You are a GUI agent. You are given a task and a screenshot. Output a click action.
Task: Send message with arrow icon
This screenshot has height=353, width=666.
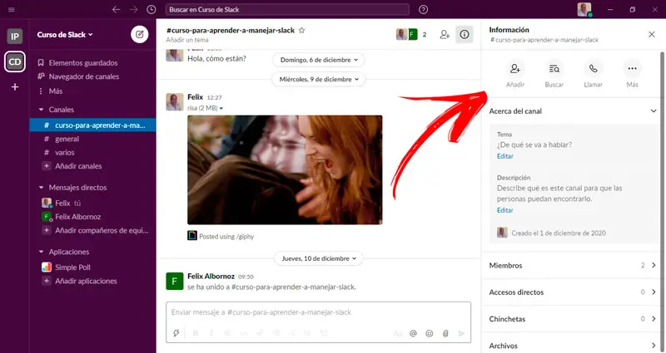[x=461, y=334]
